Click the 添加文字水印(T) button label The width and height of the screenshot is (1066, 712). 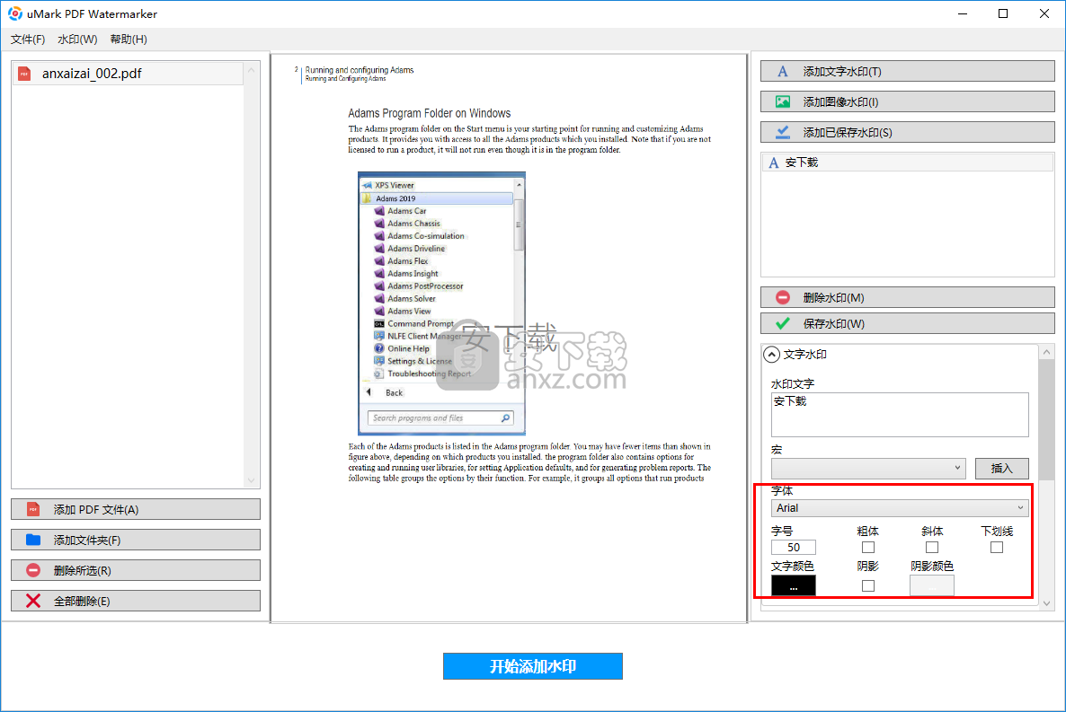coord(842,71)
